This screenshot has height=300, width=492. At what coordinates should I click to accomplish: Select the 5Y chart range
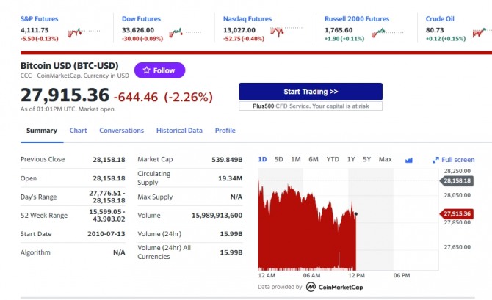[x=367, y=160]
